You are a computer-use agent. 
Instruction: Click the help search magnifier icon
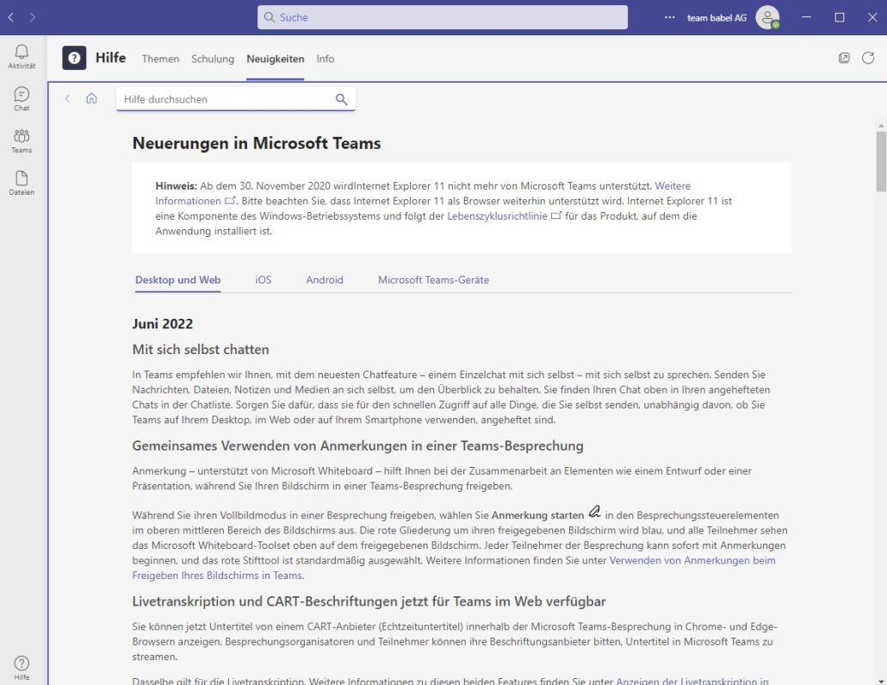pos(341,99)
